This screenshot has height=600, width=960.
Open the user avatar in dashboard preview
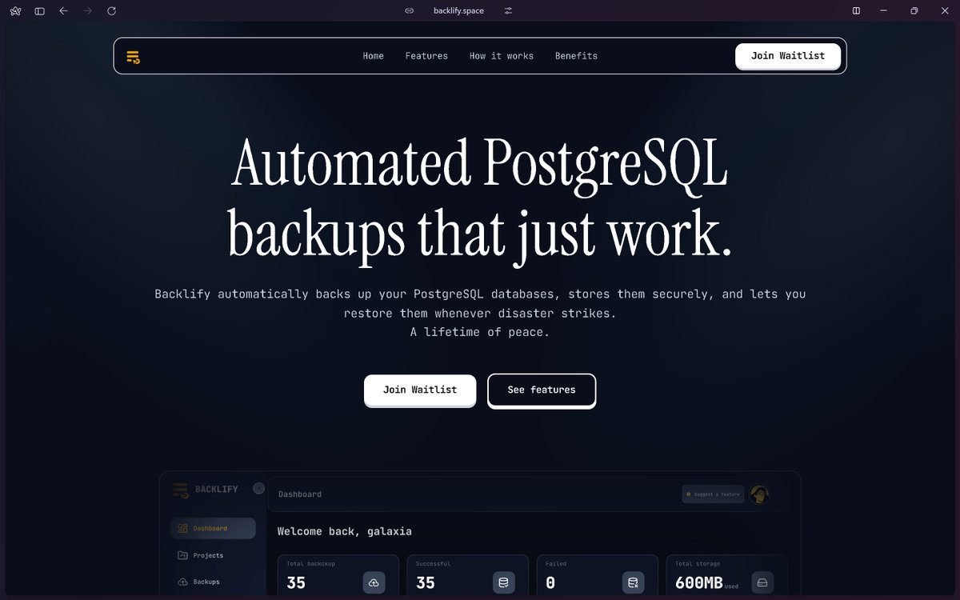pyautogui.click(x=760, y=494)
